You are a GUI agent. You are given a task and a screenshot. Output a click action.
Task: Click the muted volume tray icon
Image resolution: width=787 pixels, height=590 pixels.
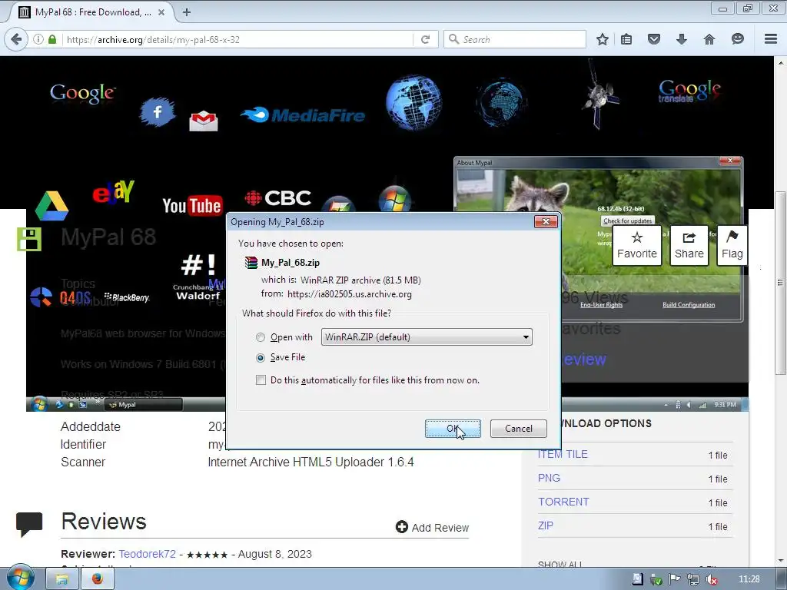click(x=711, y=579)
